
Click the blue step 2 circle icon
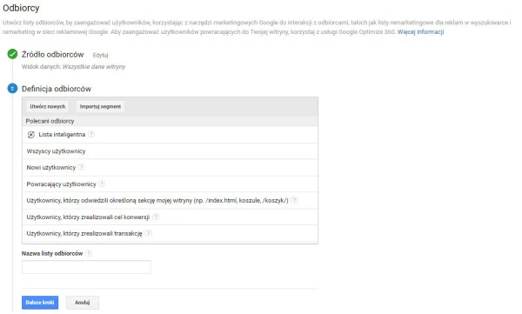12,89
